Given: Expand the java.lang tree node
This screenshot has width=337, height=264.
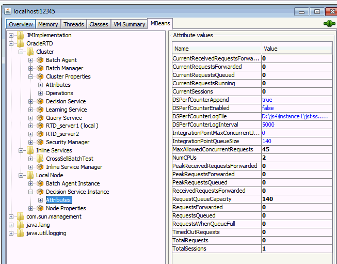Looking at the screenshot, I should click(11, 225).
